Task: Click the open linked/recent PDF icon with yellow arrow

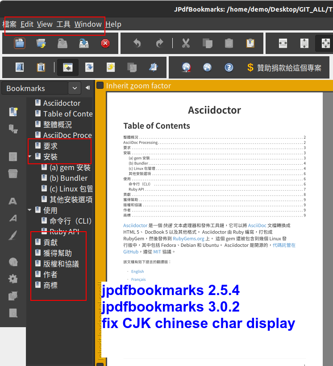Action: [x=41, y=43]
